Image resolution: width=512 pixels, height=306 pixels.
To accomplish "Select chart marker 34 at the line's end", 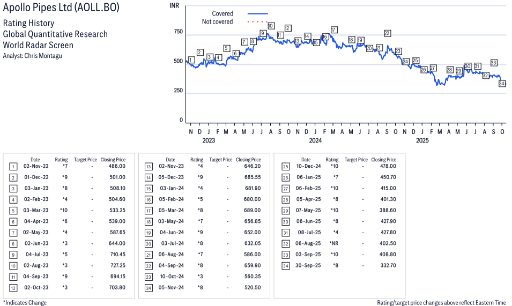I will coord(502,84).
